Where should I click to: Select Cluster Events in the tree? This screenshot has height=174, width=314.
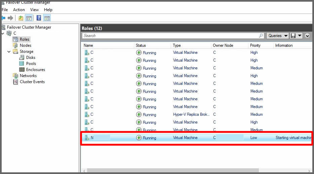point(32,82)
